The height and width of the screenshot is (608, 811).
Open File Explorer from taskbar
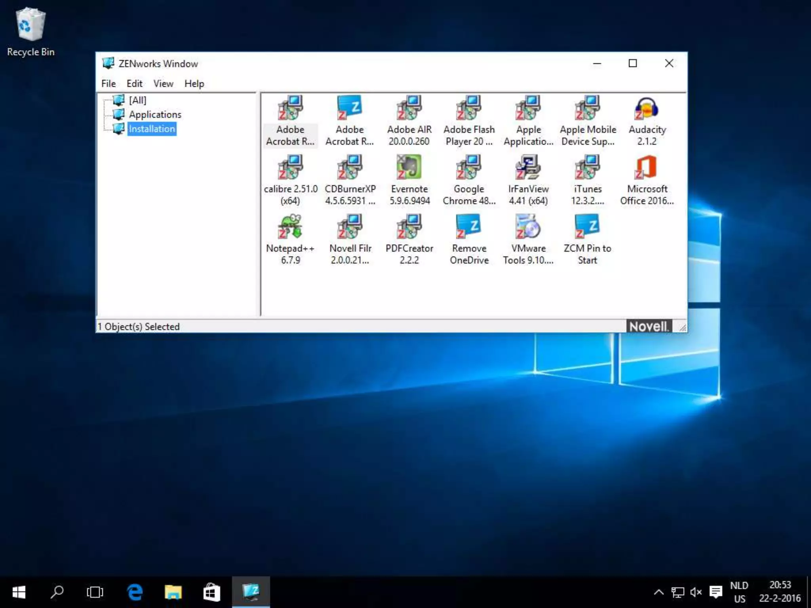click(173, 592)
